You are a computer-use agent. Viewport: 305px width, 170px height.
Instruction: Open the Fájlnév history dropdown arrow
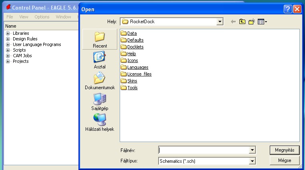click(x=252, y=150)
